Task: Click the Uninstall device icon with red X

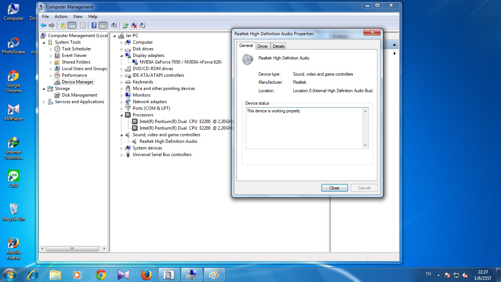Action: [134, 25]
